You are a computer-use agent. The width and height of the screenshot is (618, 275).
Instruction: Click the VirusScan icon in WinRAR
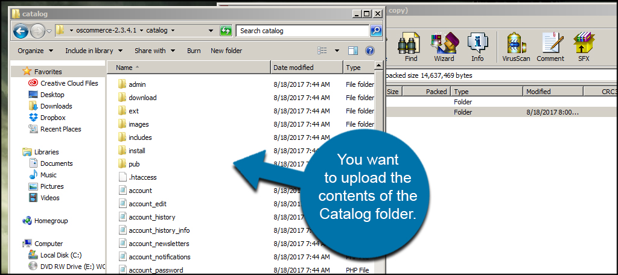click(x=516, y=47)
